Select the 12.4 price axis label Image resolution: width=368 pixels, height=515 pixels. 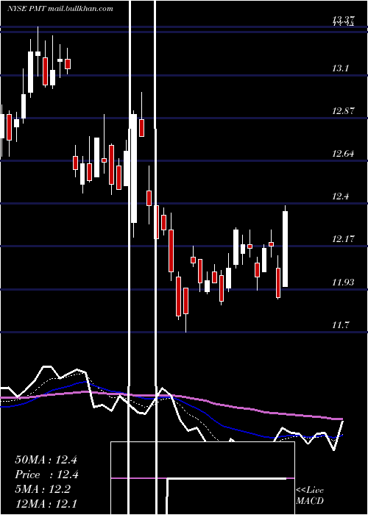pyautogui.click(x=340, y=196)
